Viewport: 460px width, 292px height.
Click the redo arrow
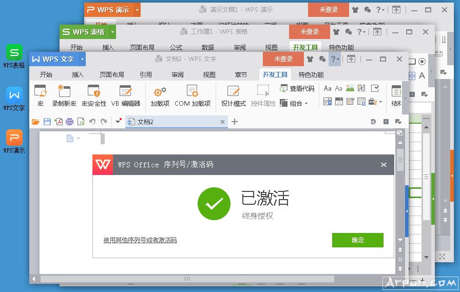tap(104, 122)
